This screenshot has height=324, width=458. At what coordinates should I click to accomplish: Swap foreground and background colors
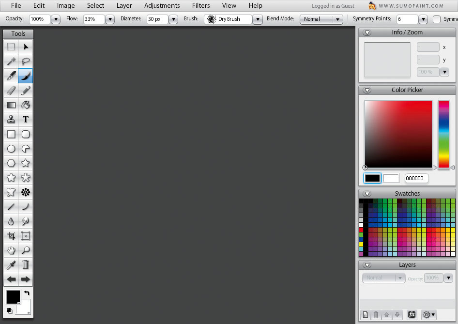coord(27,293)
